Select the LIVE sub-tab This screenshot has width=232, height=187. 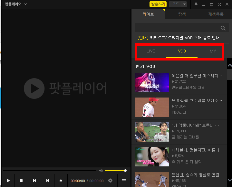(150, 51)
